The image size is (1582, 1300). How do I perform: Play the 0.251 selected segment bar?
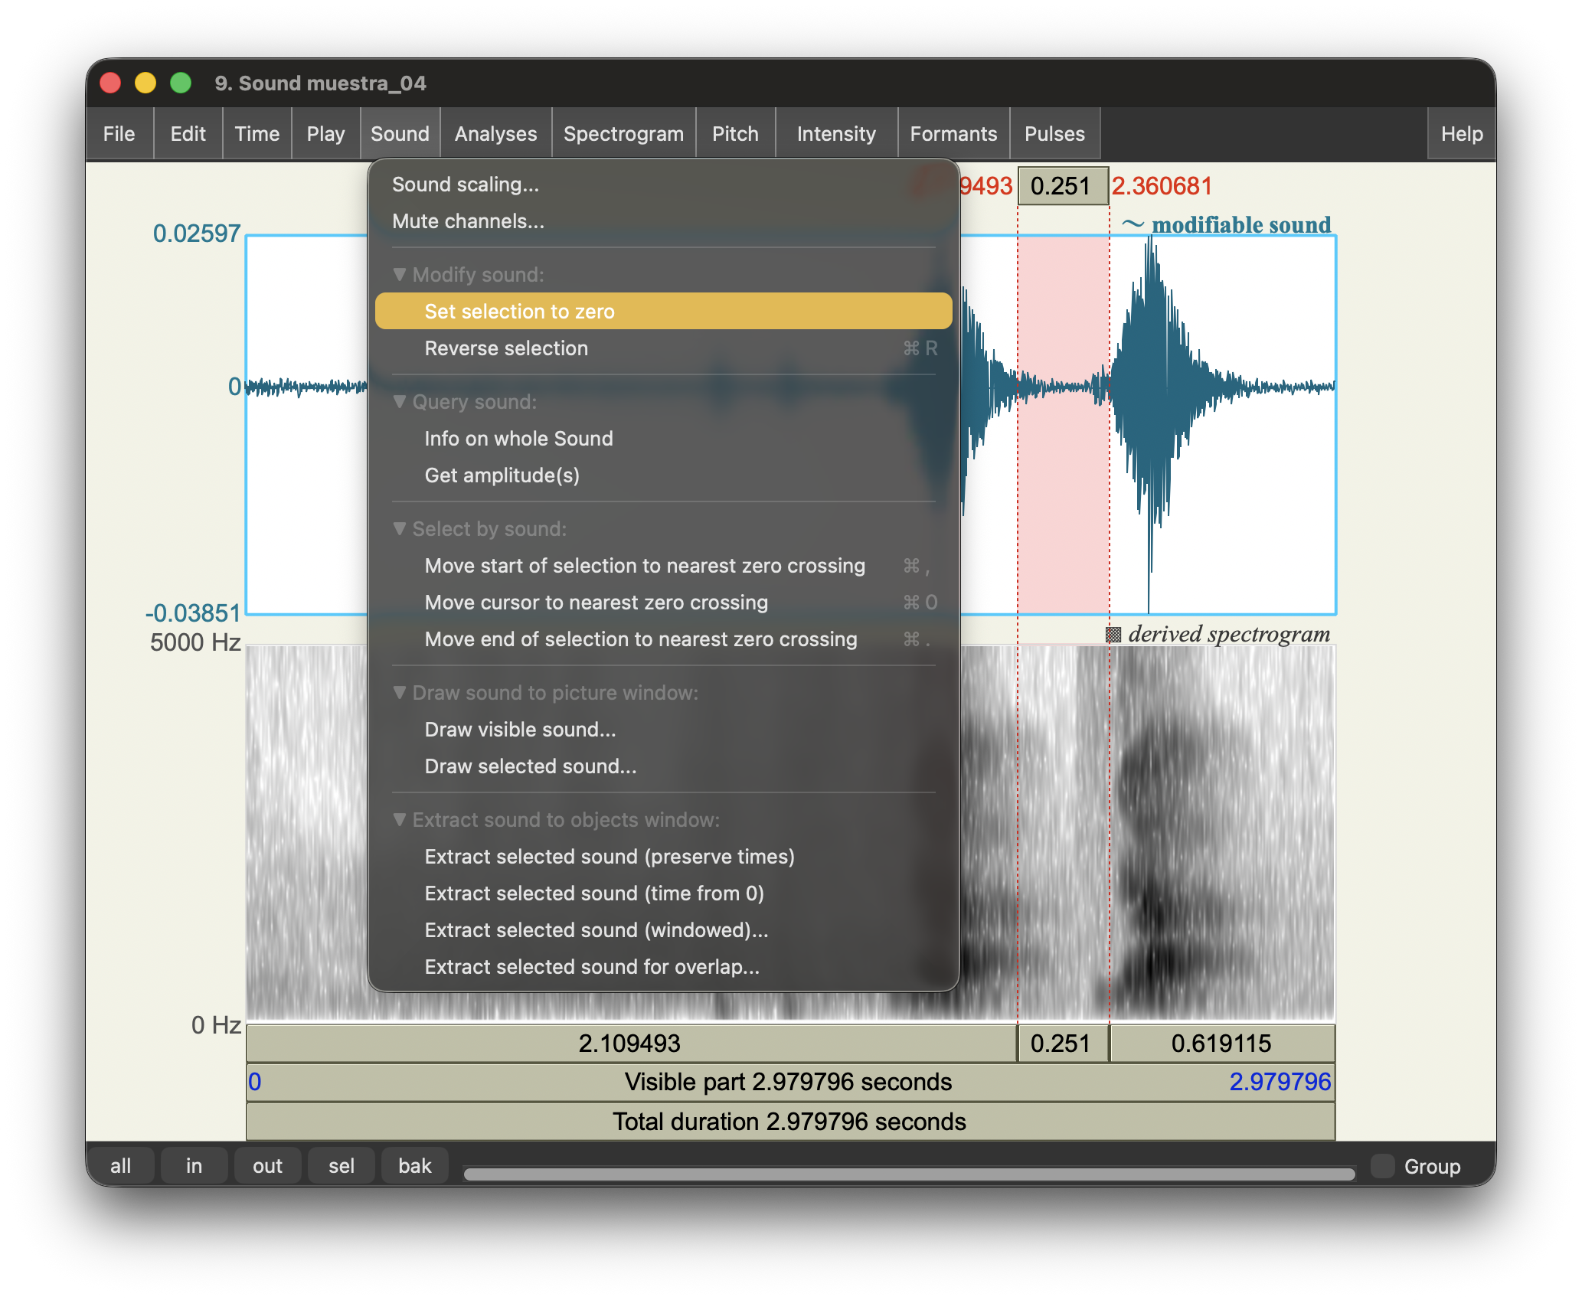[1062, 1044]
